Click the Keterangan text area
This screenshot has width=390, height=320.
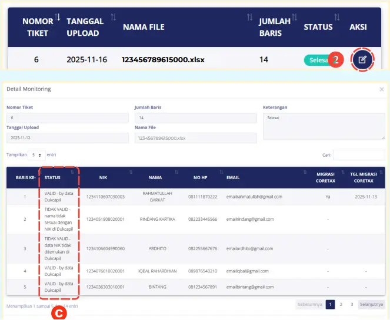(324, 126)
